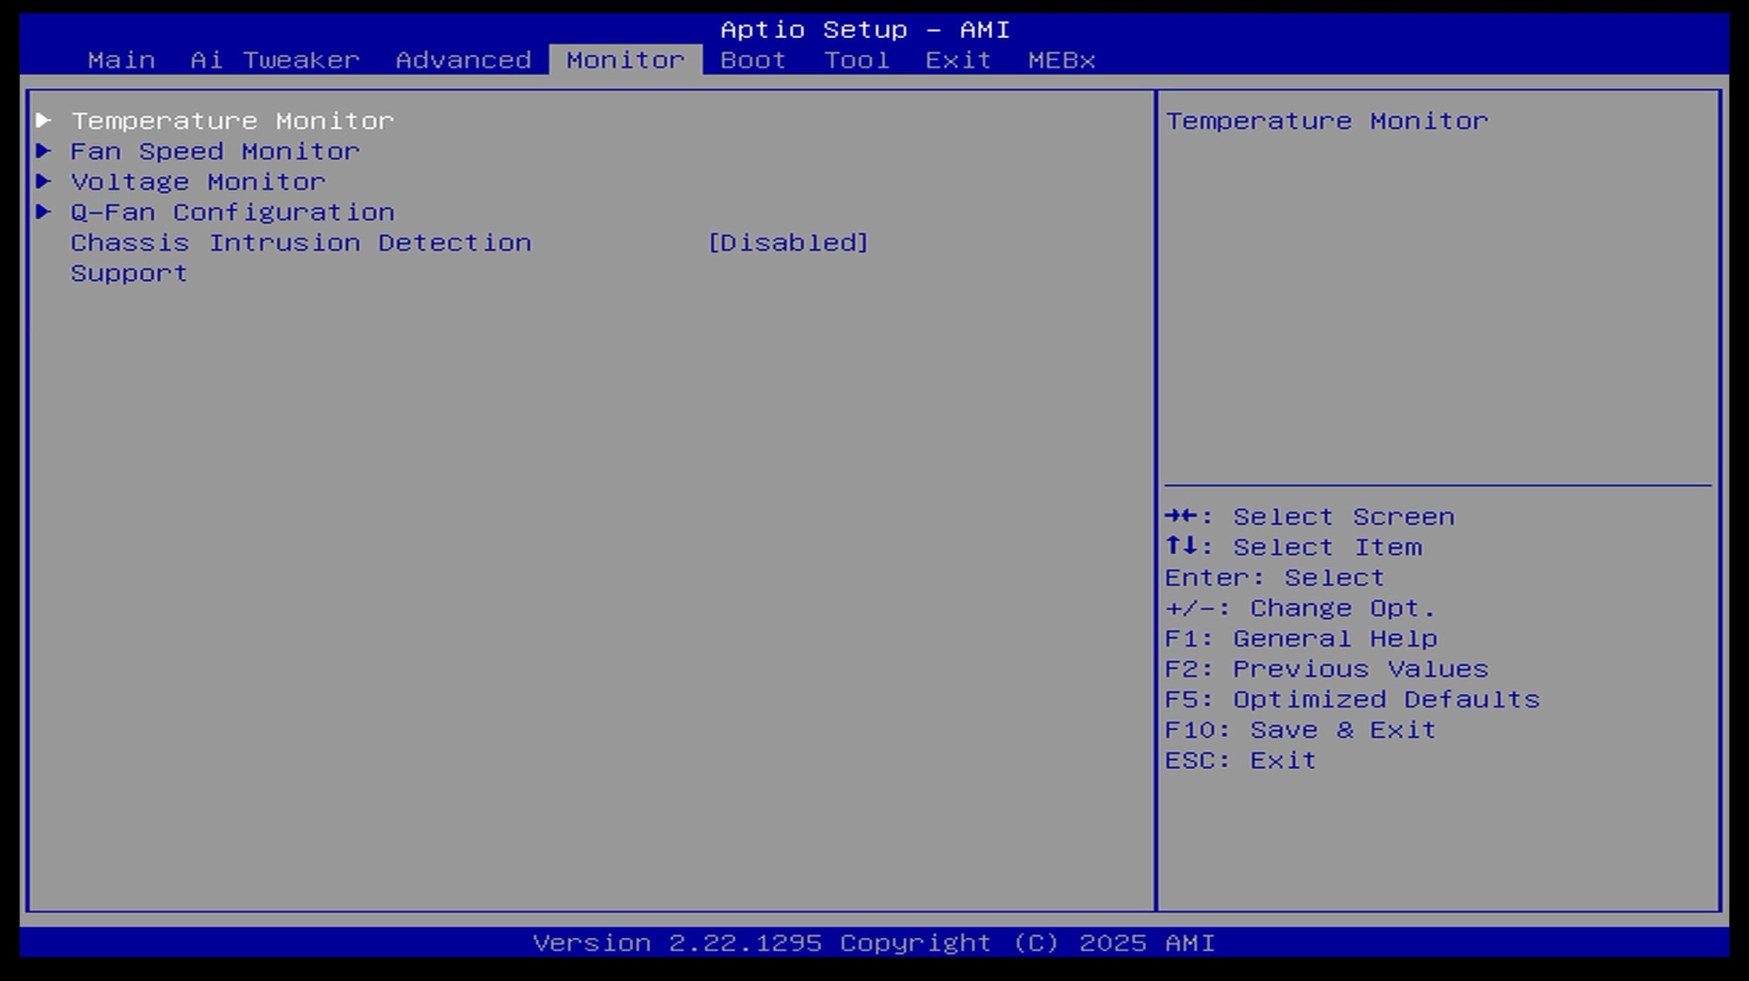
Task: Click the triangle next to Voltage Monitor
Action: 43,182
